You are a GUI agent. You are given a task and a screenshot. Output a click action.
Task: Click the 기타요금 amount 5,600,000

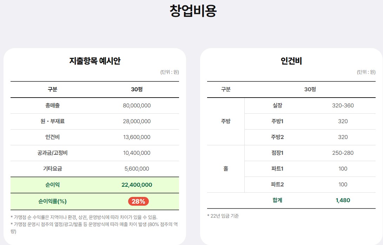point(137,168)
